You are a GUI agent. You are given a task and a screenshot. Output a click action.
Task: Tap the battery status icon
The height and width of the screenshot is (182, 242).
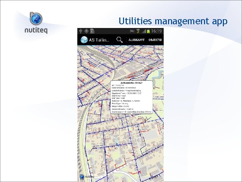tap(148, 31)
